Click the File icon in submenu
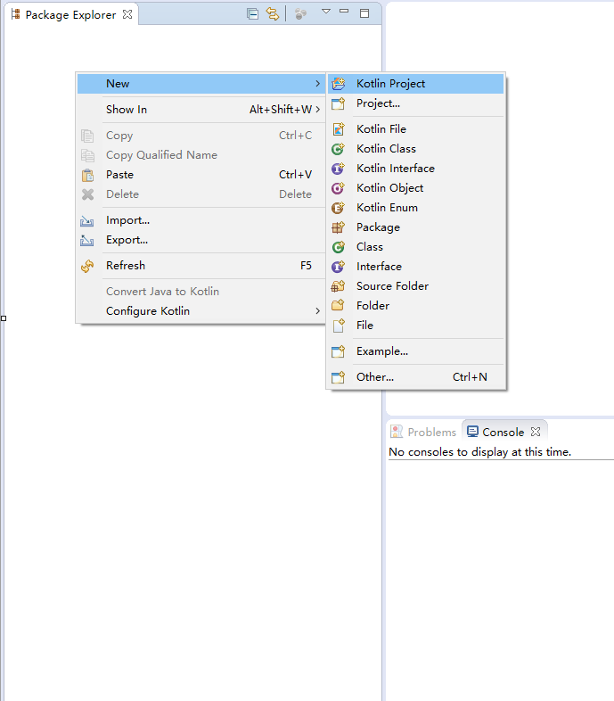The width and height of the screenshot is (614, 701). pyautogui.click(x=339, y=326)
